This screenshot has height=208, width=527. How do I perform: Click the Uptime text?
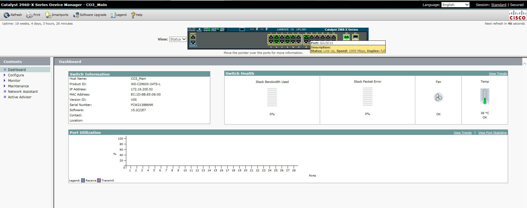[x=37, y=24]
